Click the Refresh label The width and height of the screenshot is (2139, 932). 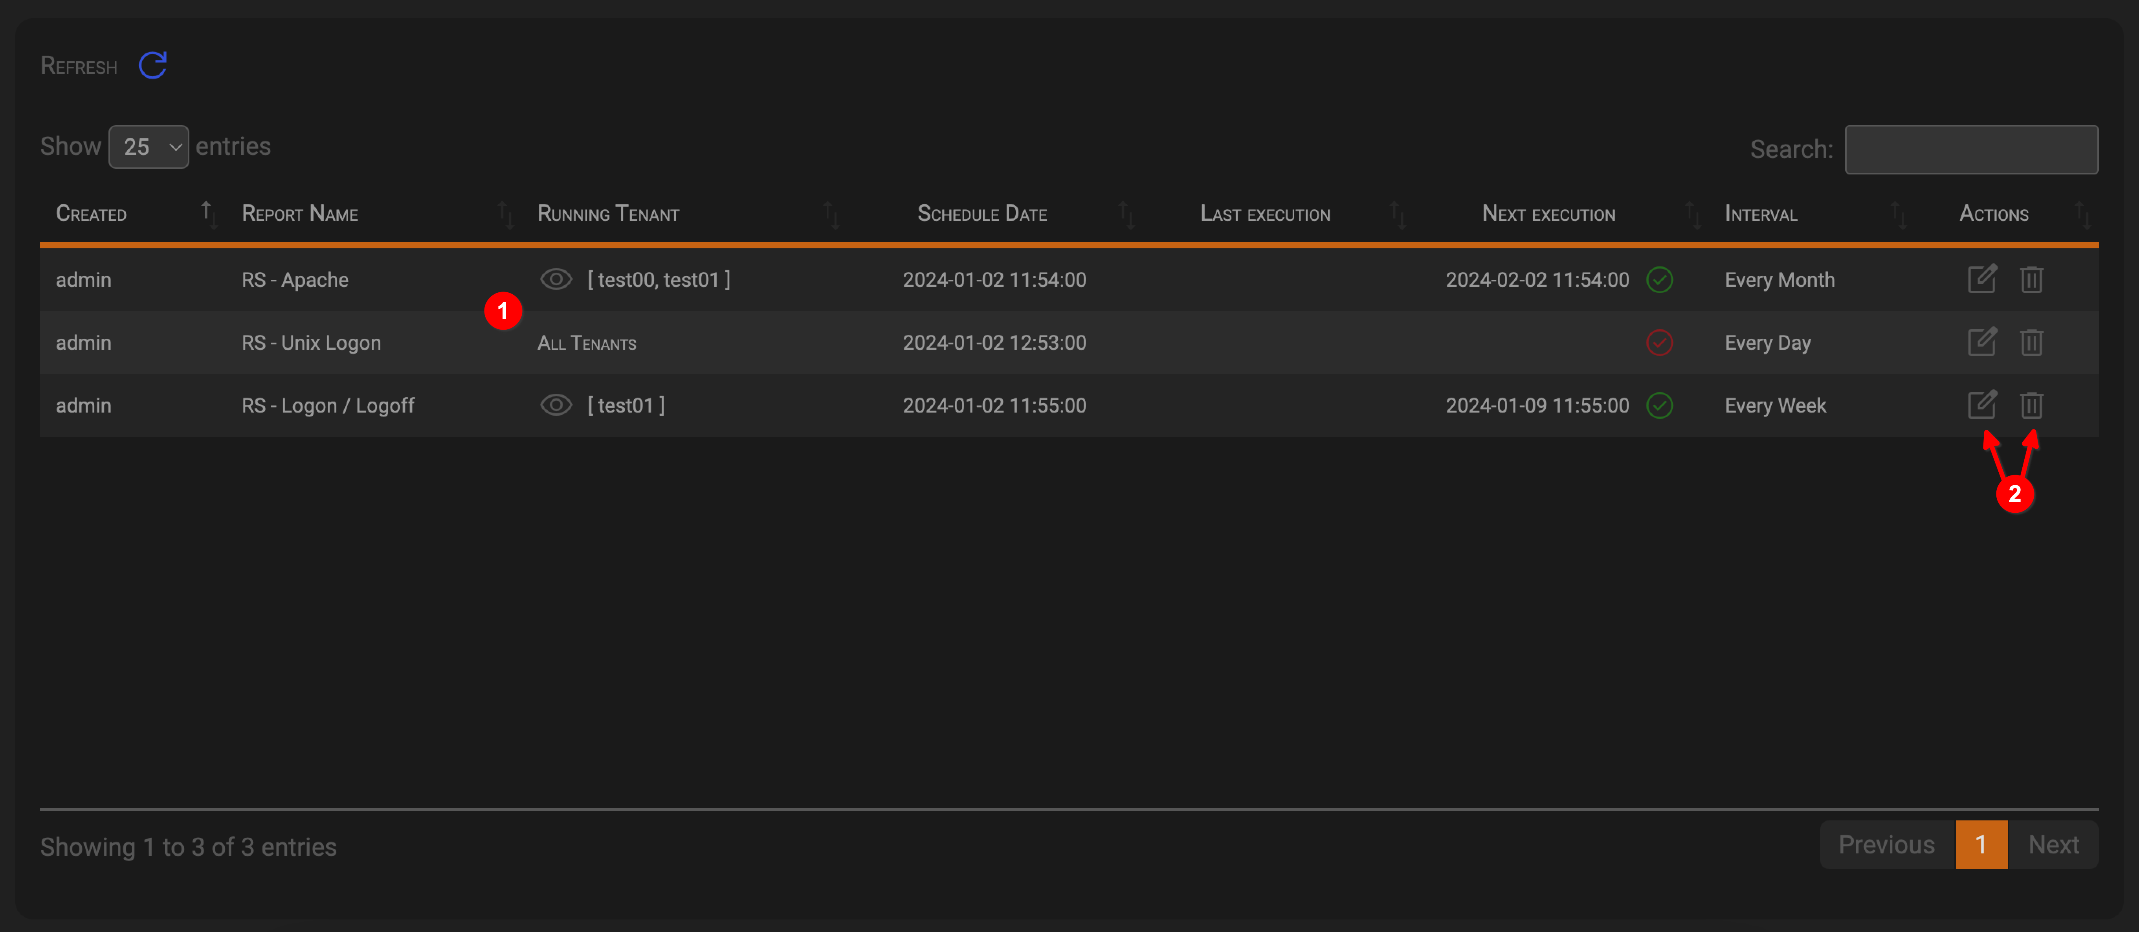point(79,66)
